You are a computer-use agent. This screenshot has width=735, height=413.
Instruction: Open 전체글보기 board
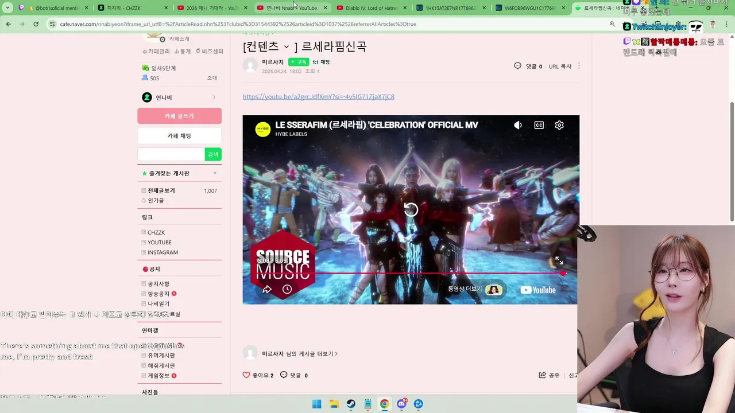point(161,190)
